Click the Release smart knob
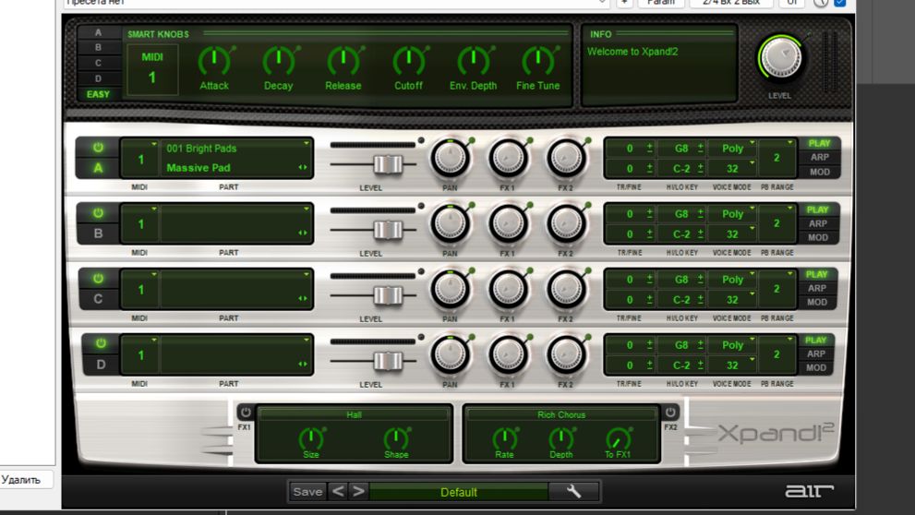The height and width of the screenshot is (515, 915). [x=343, y=61]
